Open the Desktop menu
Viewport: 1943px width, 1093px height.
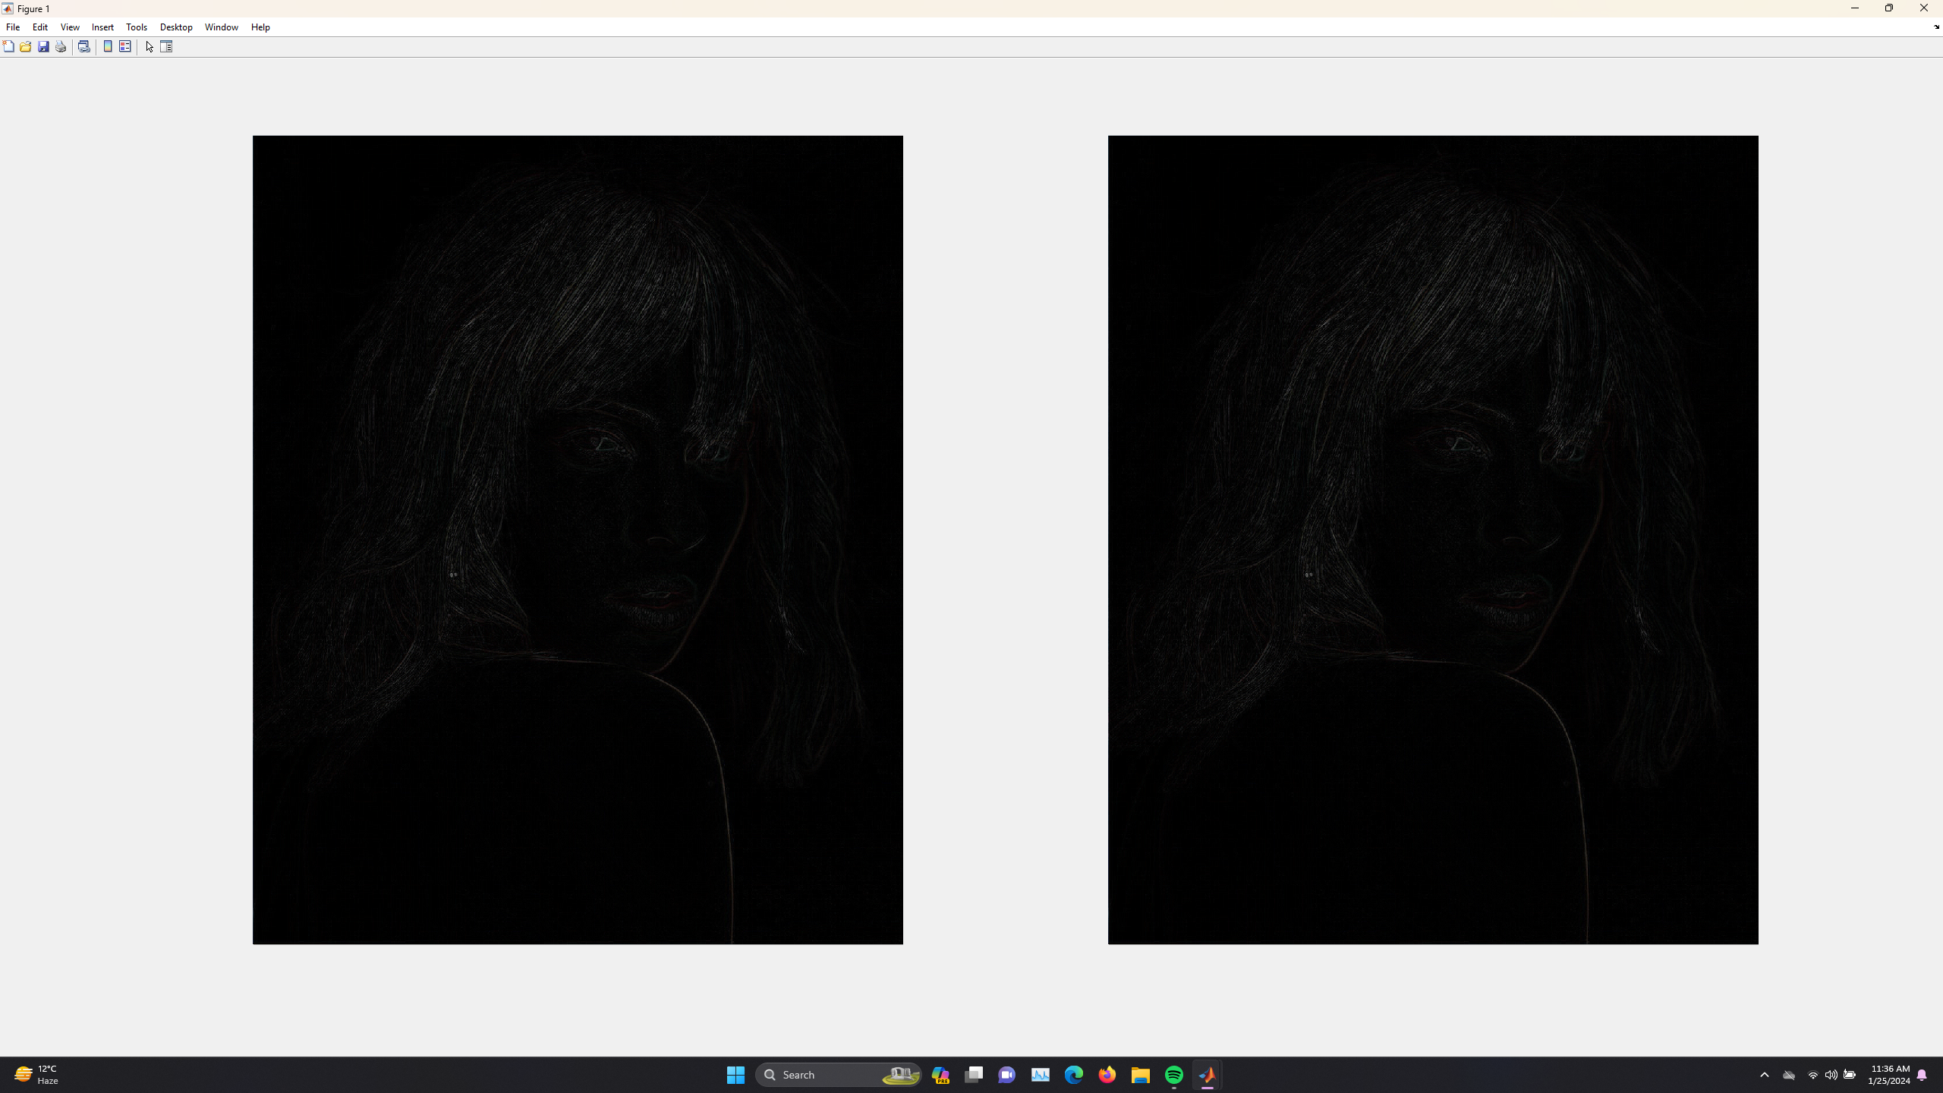(176, 27)
